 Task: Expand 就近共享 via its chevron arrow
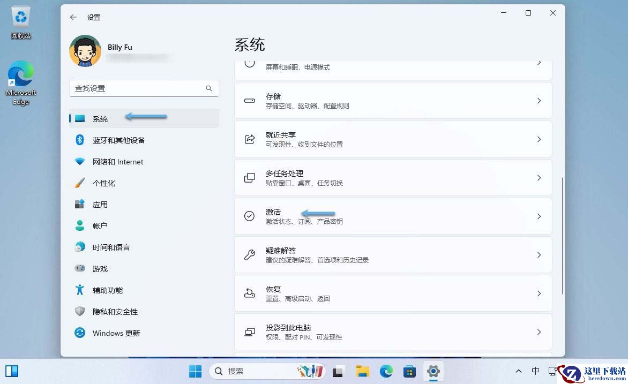539,139
